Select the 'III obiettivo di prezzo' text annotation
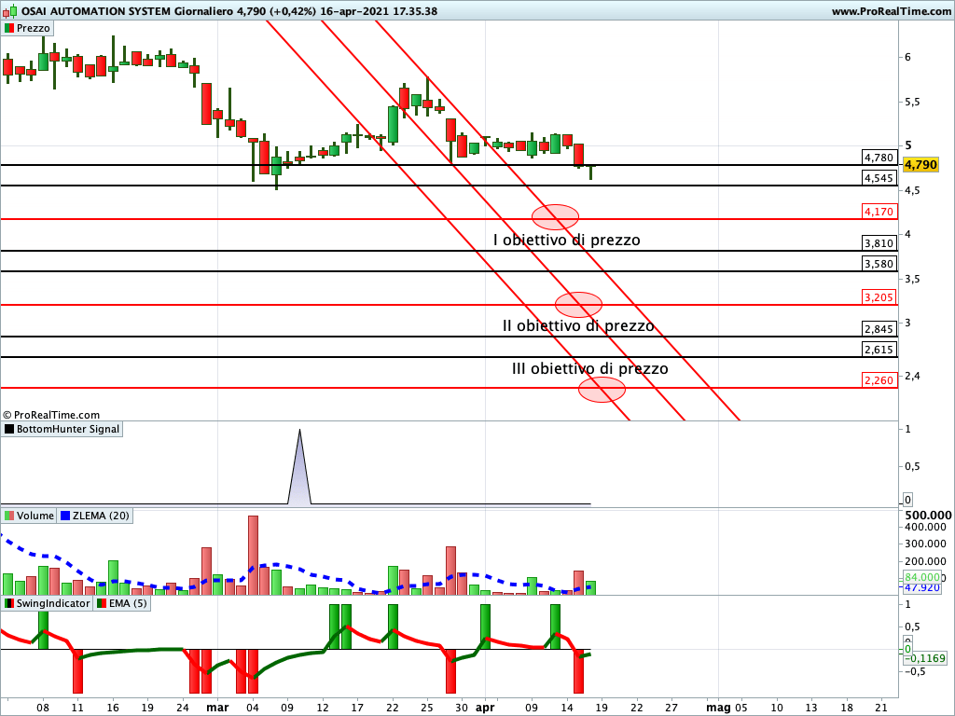The height and width of the screenshot is (716, 955). click(589, 368)
